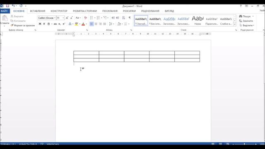Click the Redo (repeat) icon
The width and height of the screenshot is (265, 149).
[21, 6]
